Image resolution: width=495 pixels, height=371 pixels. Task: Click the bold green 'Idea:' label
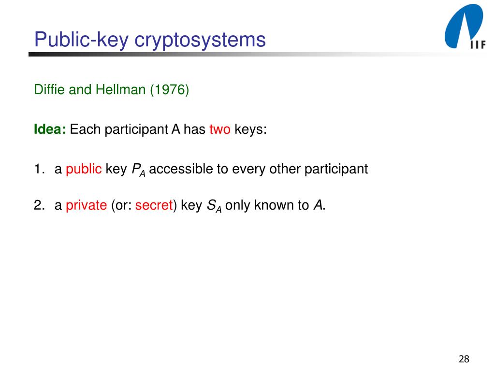(x=50, y=129)
